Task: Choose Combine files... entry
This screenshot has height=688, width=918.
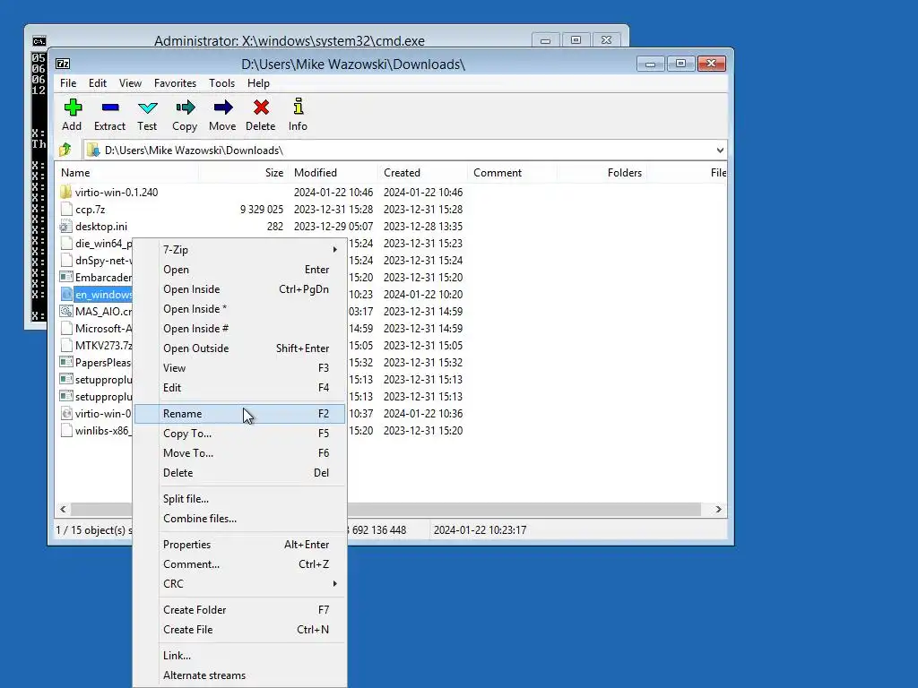Action: [x=240, y=519]
